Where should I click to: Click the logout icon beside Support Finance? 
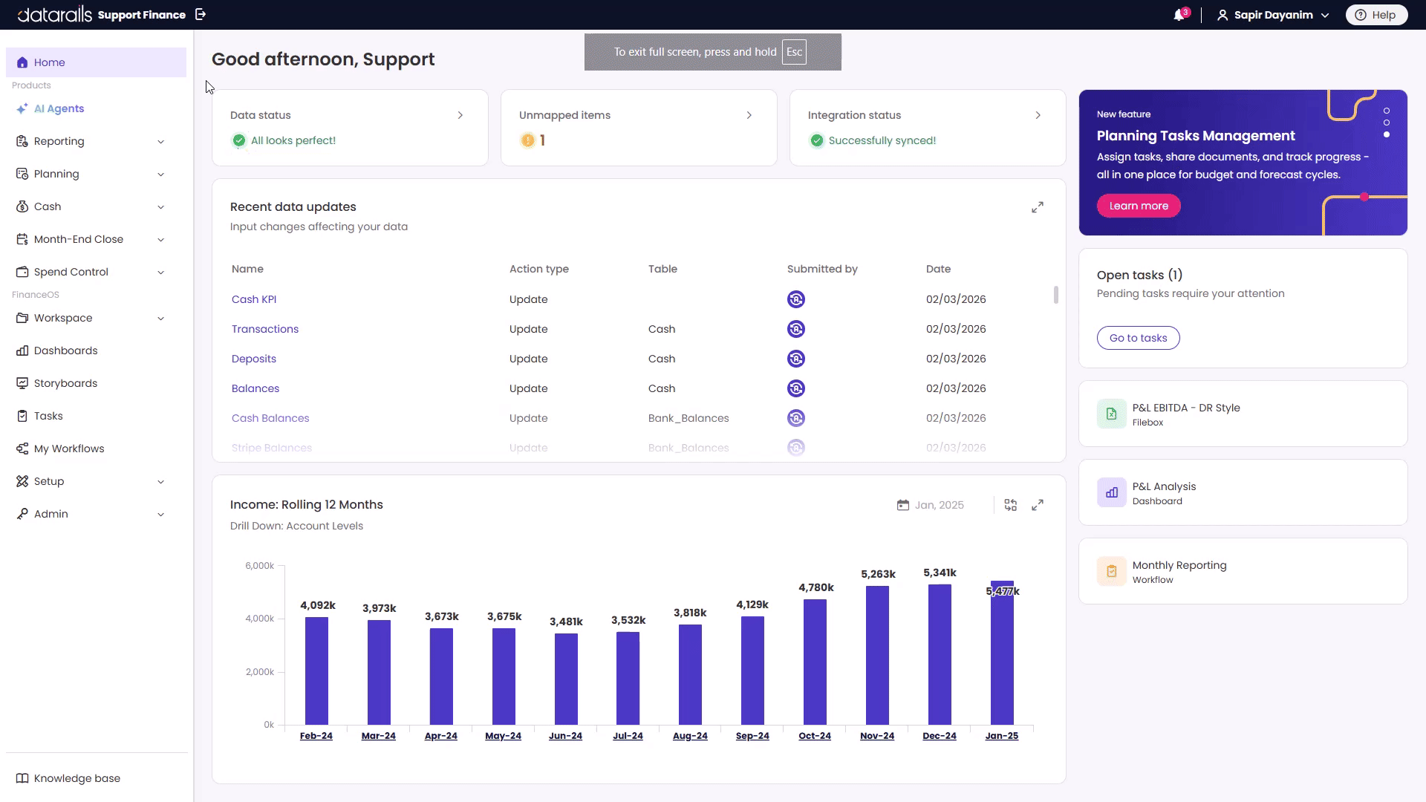201,14
